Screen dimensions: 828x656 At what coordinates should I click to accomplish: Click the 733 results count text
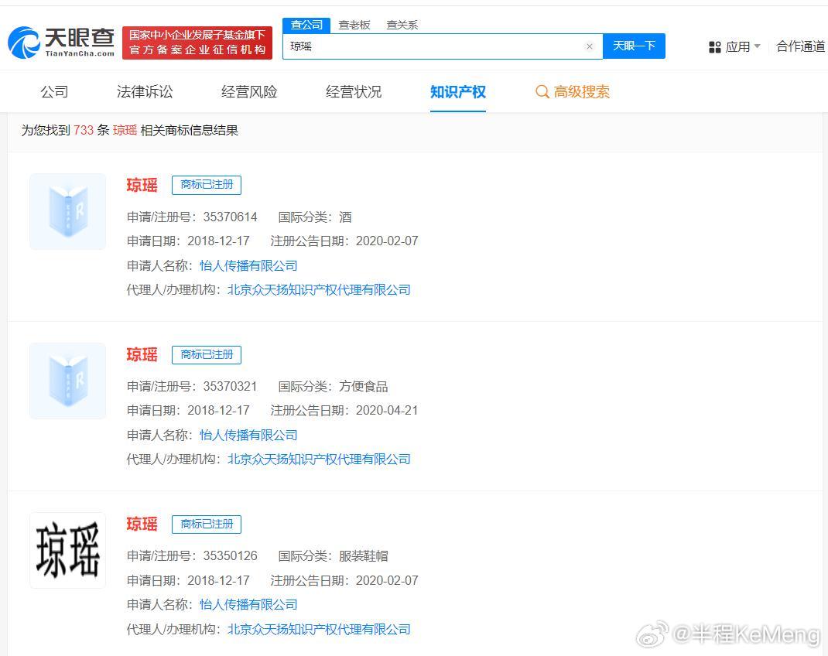[84, 131]
